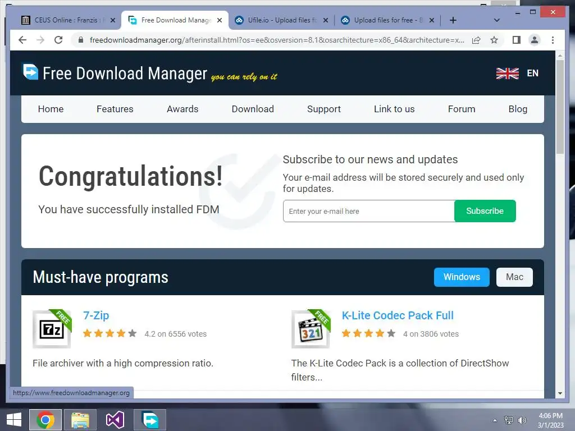This screenshot has width=575, height=431.
Task: Click the Free Download Manager logo icon
Action: tap(30, 72)
